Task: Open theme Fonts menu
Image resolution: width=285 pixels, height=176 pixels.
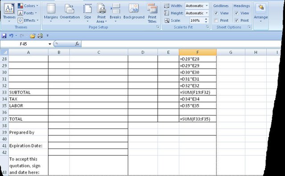Action: point(28,13)
